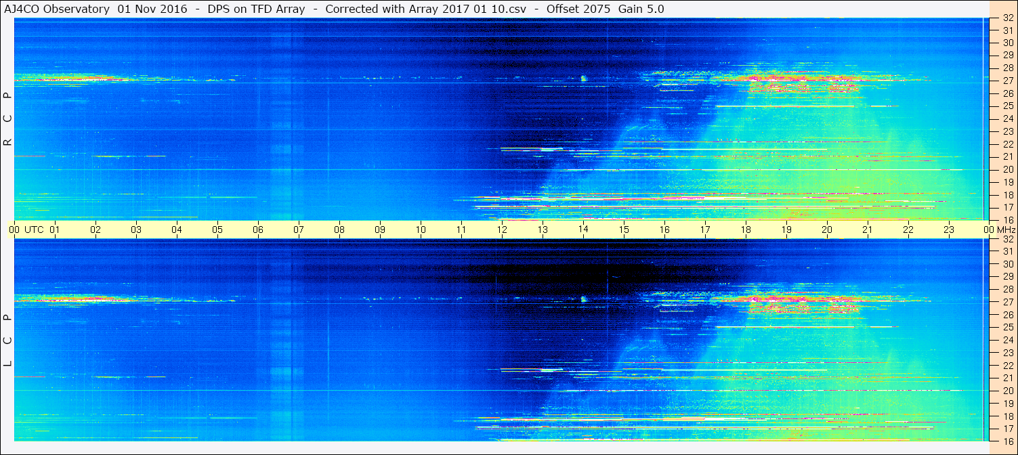1018x455 pixels.
Task: Click the 32 MHz tick label in RCP panel
Action: (x=1008, y=18)
